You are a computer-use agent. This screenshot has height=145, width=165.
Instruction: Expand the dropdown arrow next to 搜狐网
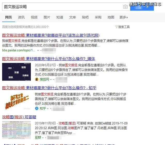click(51, 79)
